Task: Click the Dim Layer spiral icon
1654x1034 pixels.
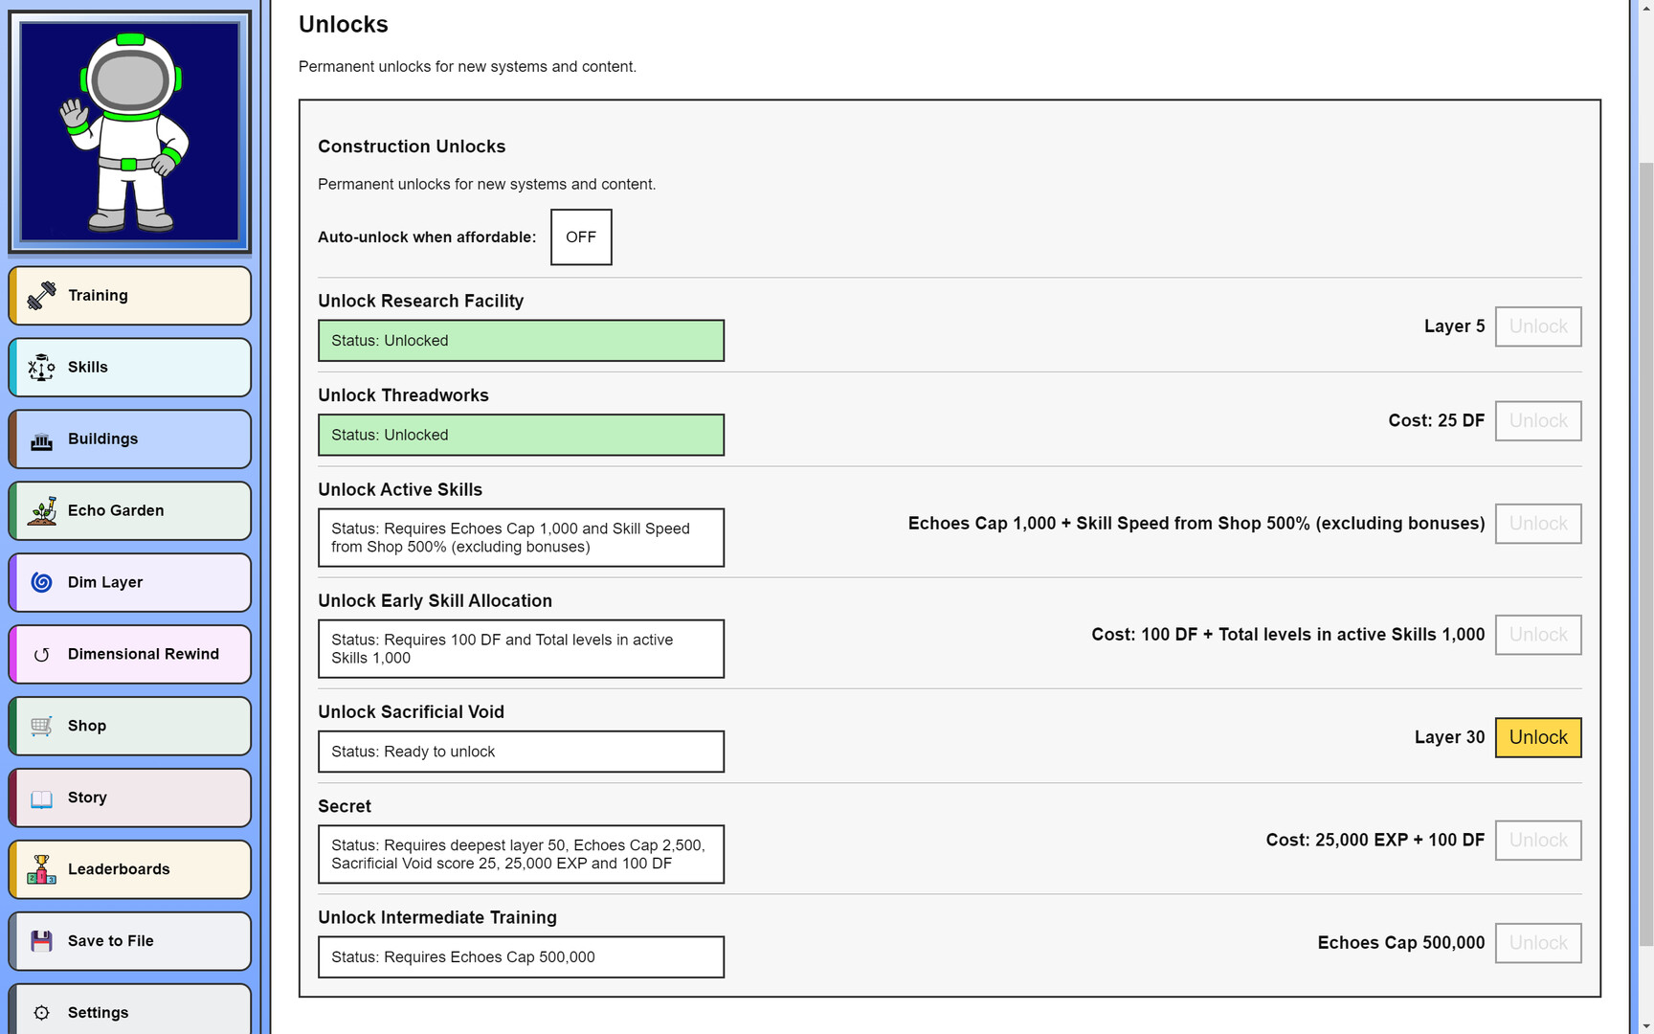Action: click(41, 583)
